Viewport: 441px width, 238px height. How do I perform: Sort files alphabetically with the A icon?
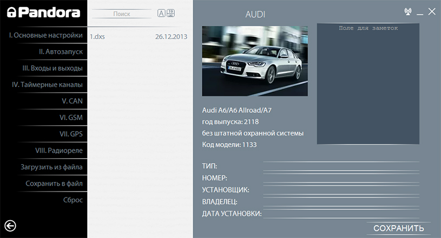click(161, 13)
